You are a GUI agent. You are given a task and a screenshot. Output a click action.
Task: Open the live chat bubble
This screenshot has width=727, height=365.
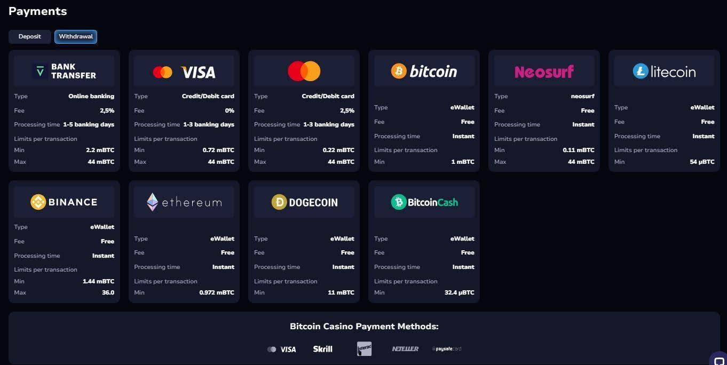click(x=718, y=360)
